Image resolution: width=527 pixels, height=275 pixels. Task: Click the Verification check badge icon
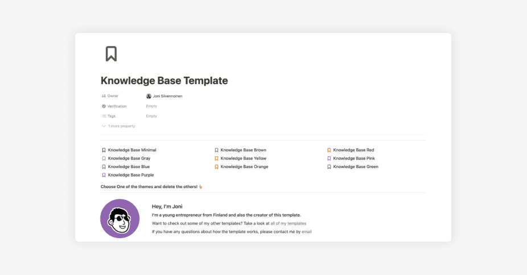click(x=104, y=106)
